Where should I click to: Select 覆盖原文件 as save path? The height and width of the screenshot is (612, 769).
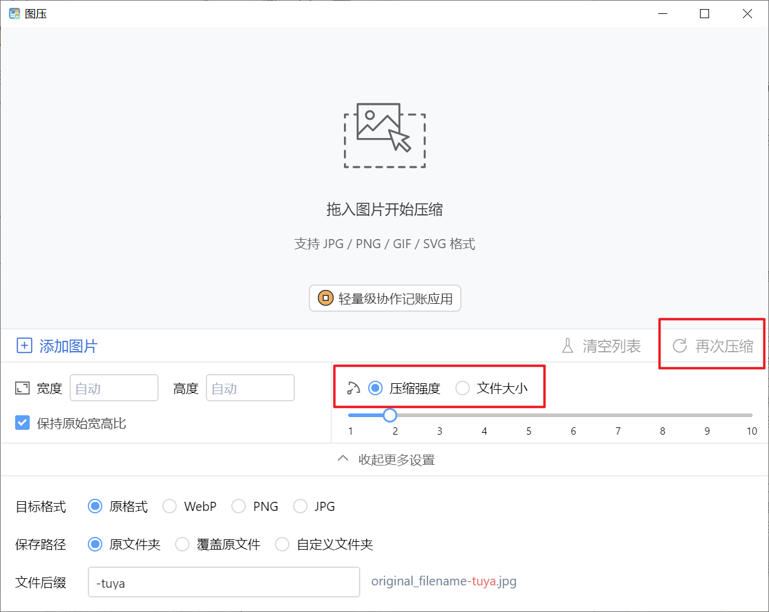(x=182, y=544)
